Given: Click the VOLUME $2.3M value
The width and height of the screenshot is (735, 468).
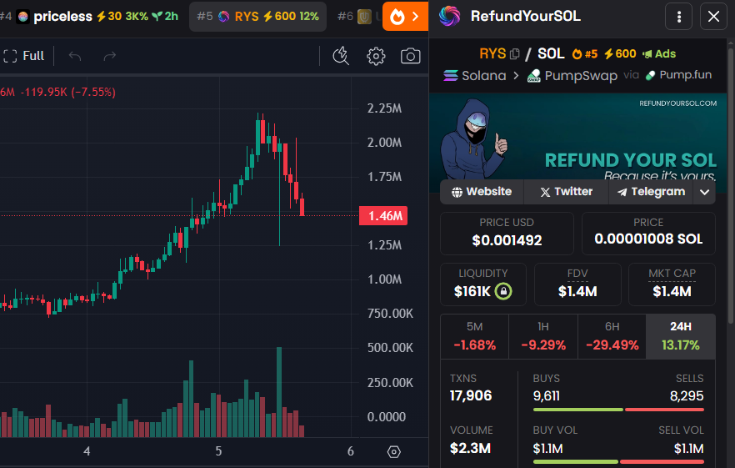Looking at the screenshot, I should coord(470,448).
